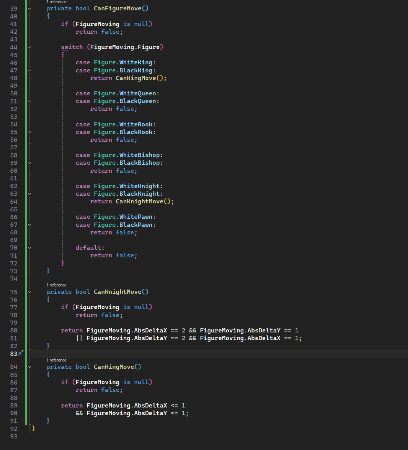The width and height of the screenshot is (408, 450).
Task: Open the screwdriver quick actions icon at line 83
Action: (21, 353)
